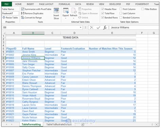Click cell containing Anne Smith
161x128 pixels.
pyautogui.click(x=33, y=52)
